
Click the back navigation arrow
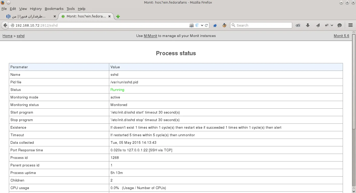point(5,25)
